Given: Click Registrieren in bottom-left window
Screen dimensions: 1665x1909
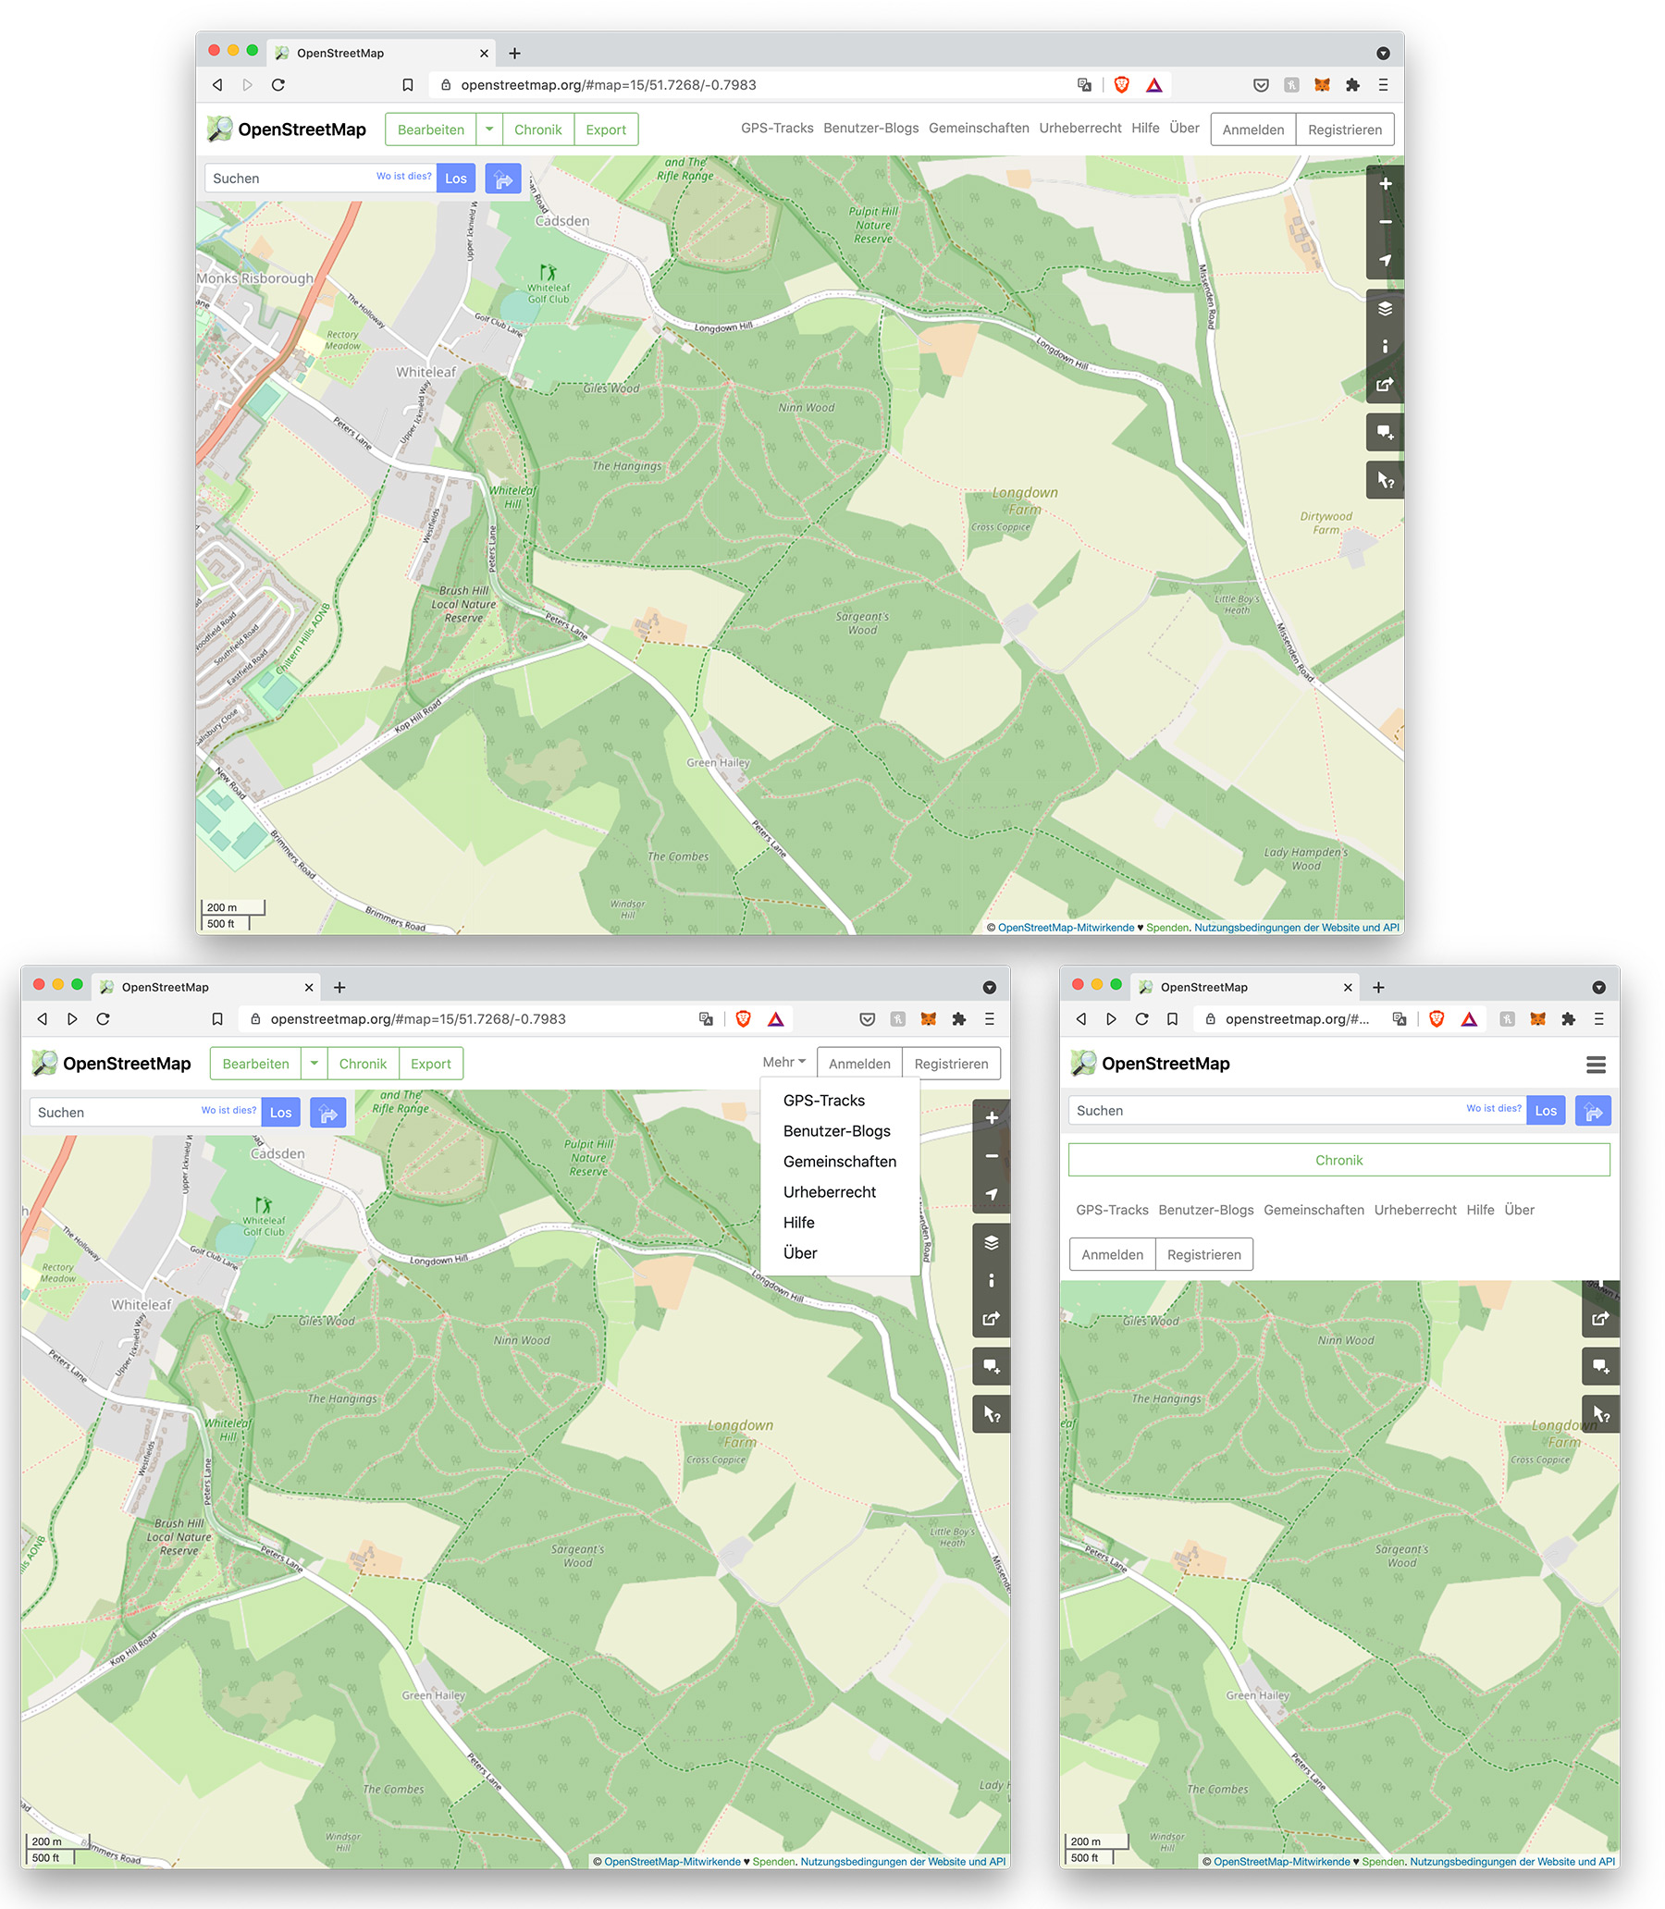Looking at the screenshot, I should click(x=951, y=1064).
